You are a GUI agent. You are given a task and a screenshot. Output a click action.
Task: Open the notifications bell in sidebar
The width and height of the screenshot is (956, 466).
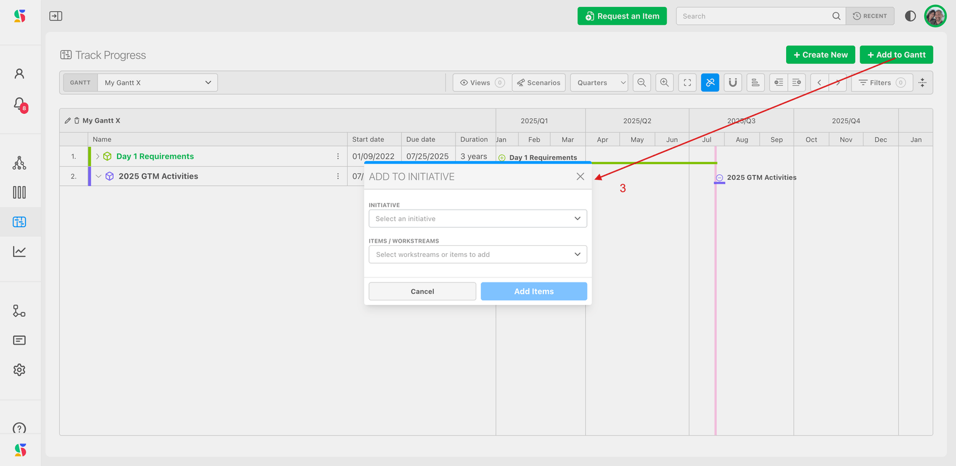tap(19, 103)
